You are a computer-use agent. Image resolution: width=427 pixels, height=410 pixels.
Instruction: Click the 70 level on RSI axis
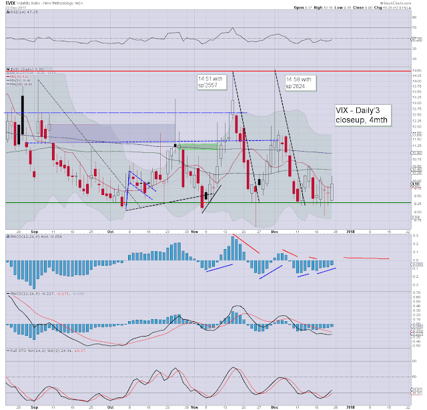click(x=414, y=27)
